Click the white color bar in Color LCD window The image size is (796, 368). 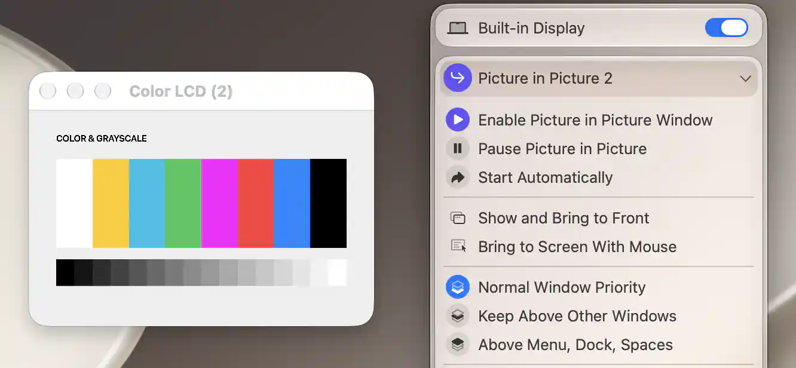74,203
